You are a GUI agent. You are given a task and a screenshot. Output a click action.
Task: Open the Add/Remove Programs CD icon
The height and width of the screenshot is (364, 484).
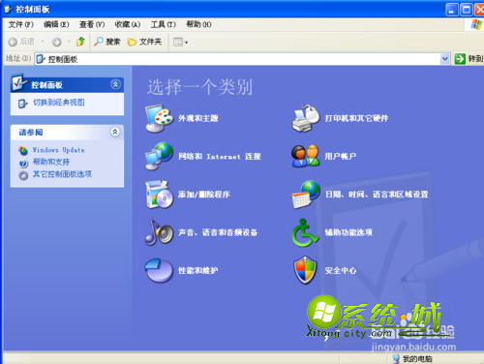click(x=160, y=195)
